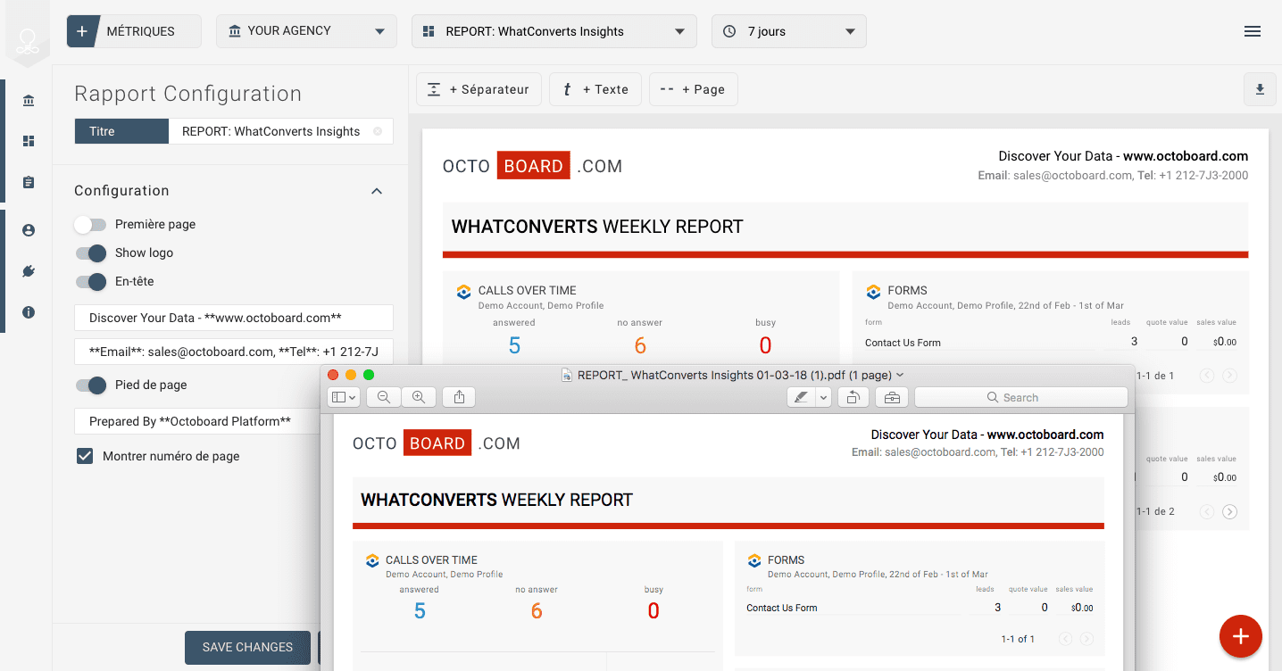The image size is (1282, 671).
Task: Click the Octoboard logo in the sidebar
Action: [29, 39]
